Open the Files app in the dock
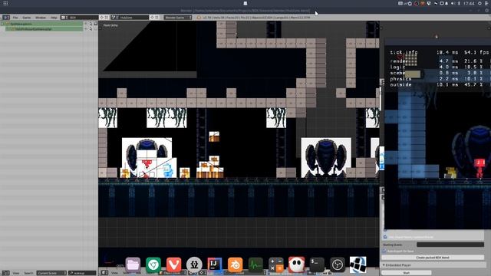The width and height of the screenshot is (491, 276). pyautogui.click(x=133, y=264)
